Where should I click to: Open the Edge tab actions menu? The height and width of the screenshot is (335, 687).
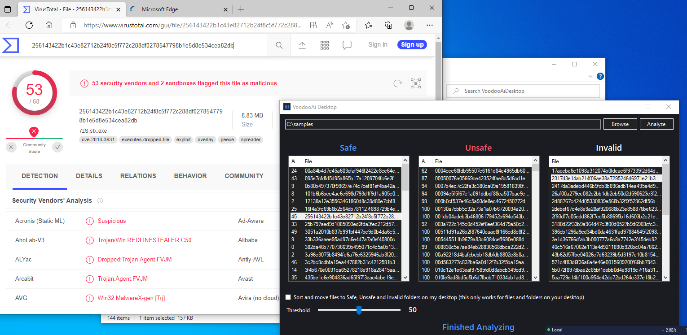(x=8, y=9)
